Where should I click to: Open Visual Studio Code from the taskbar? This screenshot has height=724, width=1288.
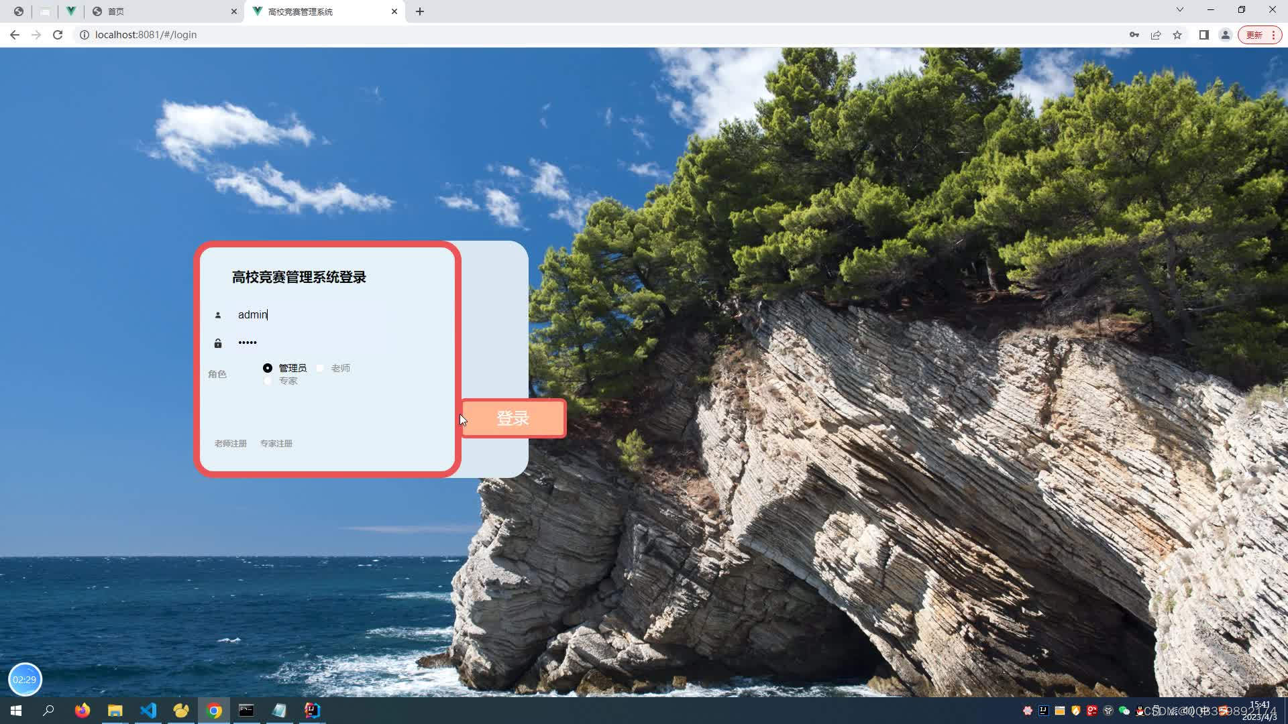(x=148, y=711)
